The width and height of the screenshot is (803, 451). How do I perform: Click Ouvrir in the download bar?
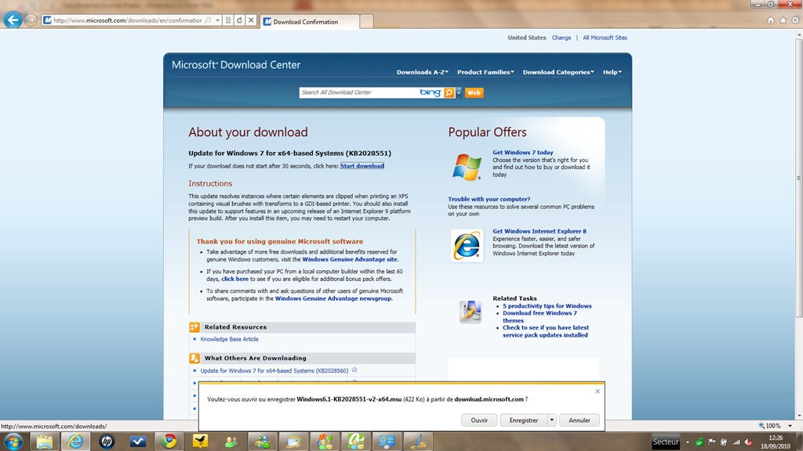[479, 420]
